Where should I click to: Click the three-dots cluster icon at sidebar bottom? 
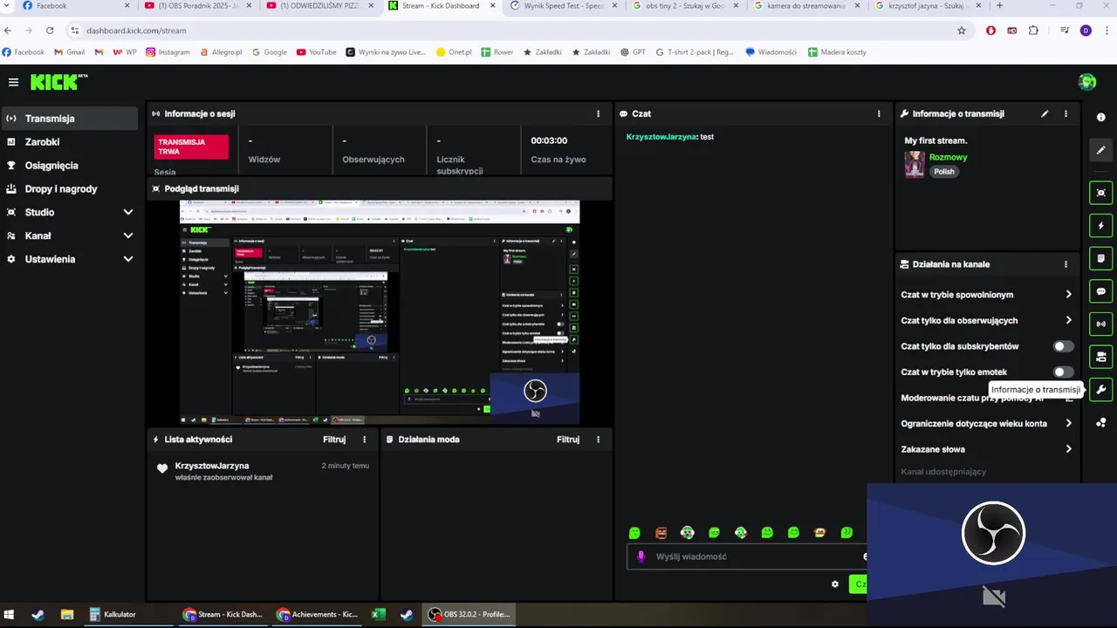[x=1100, y=423]
